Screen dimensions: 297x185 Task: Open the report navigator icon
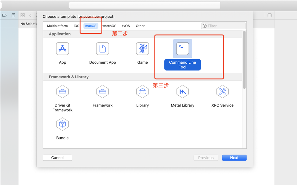point(13,15)
